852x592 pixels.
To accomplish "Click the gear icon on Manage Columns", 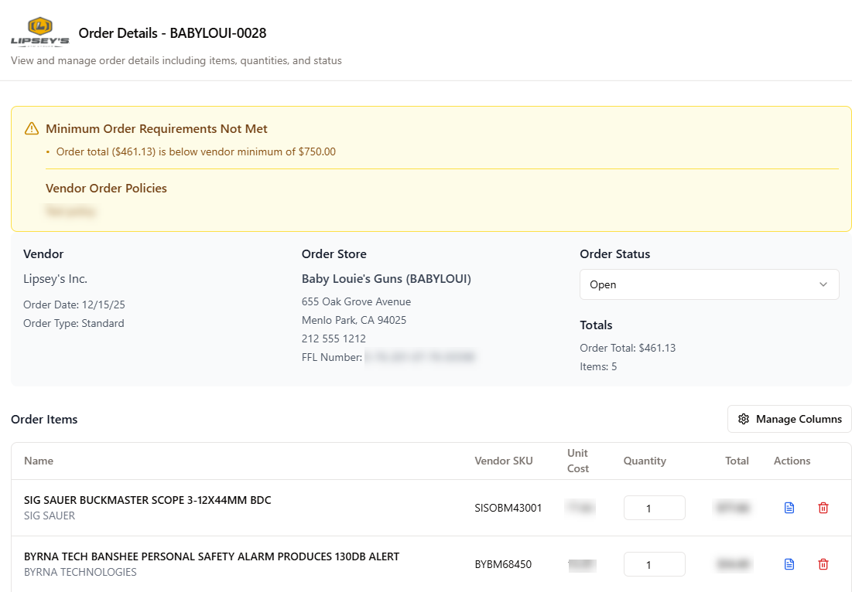I will click(744, 419).
